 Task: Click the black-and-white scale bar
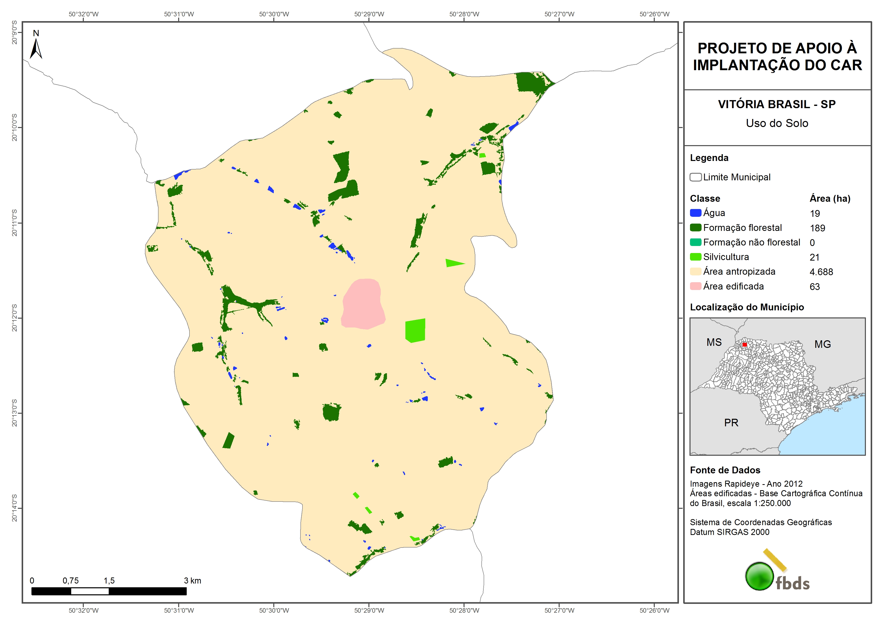point(109,591)
